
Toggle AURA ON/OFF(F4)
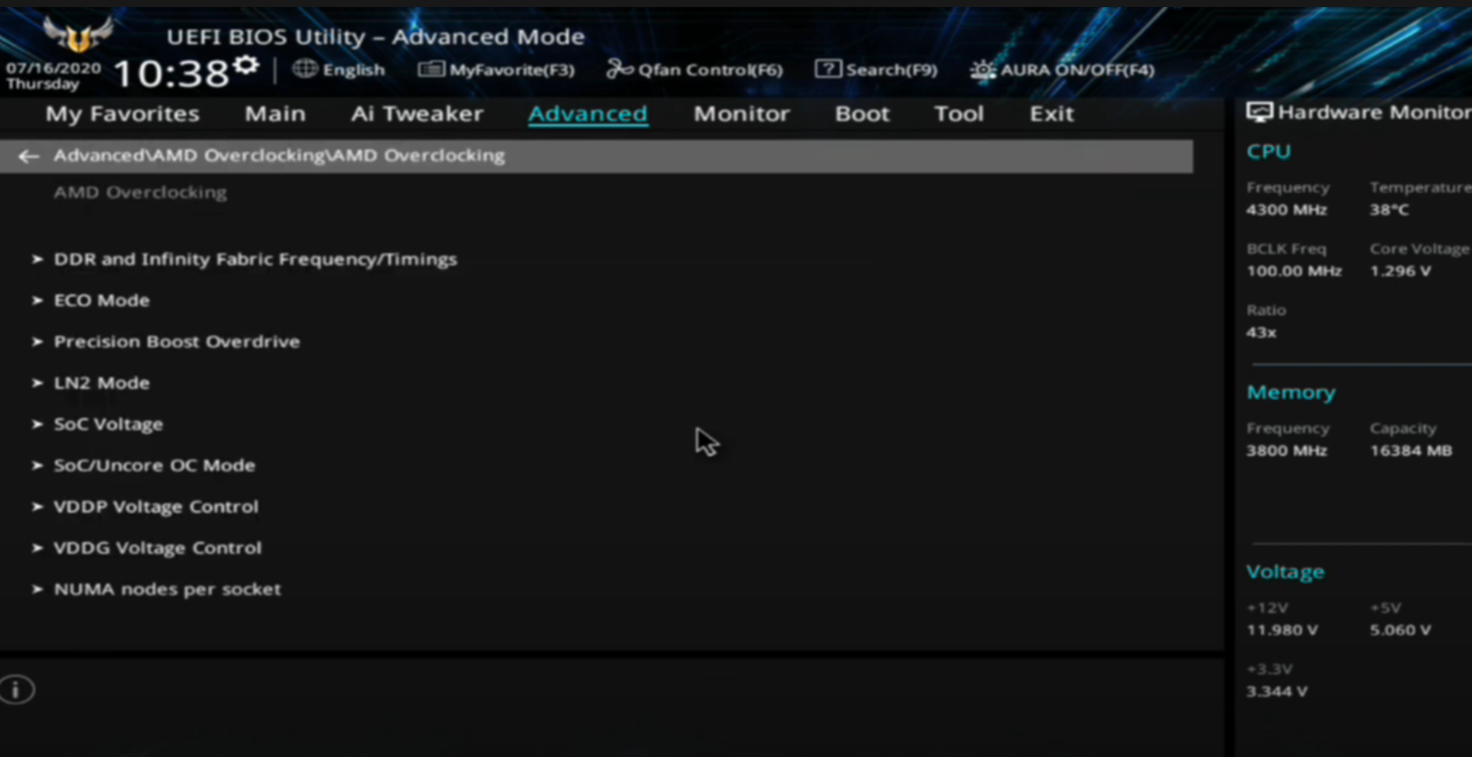(1062, 70)
